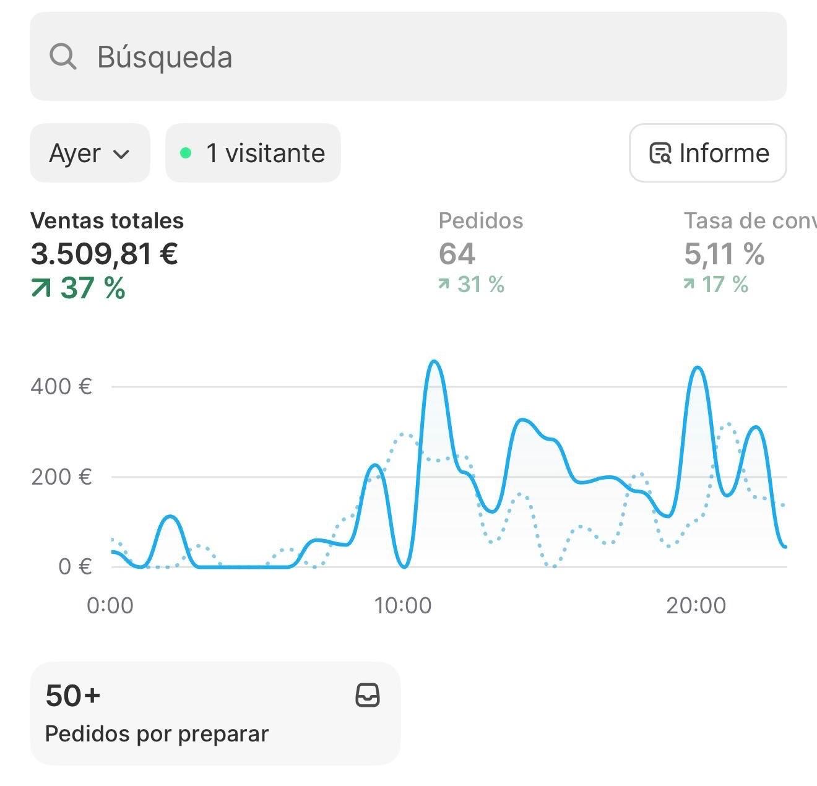Select the Ventas totales metric
The height and width of the screenshot is (786, 817).
tap(107, 221)
